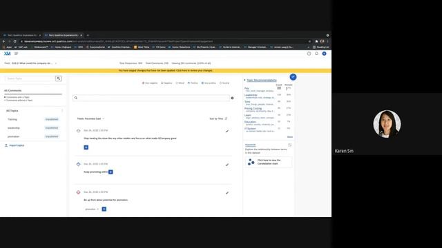The width and height of the screenshot is (442, 248).
Task: Open the Field question dropdown in header
Action: [x=30, y=63]
